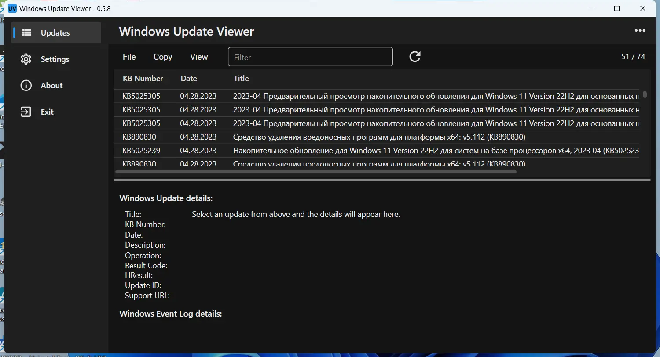Refresh the update list
The width and height of the screenshot is (660, 357).
point(415,57)
